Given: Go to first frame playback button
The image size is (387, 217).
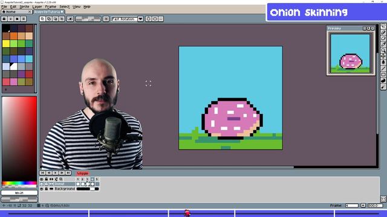Looking at the screenshot, I should tap(42, 173).
